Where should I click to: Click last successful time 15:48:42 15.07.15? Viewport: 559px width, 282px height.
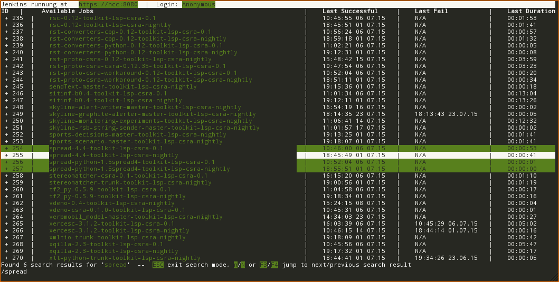(354, 60)
